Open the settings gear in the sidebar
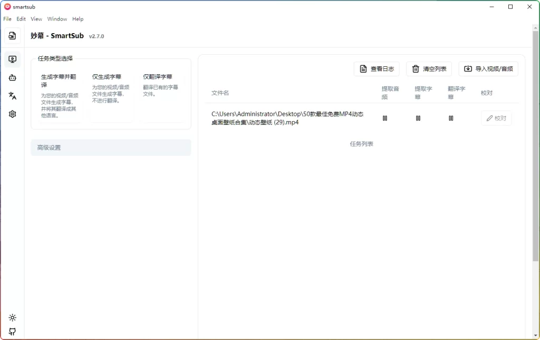Image resolution: width=540 pixels, height=340 pixels. pos(13,114)
